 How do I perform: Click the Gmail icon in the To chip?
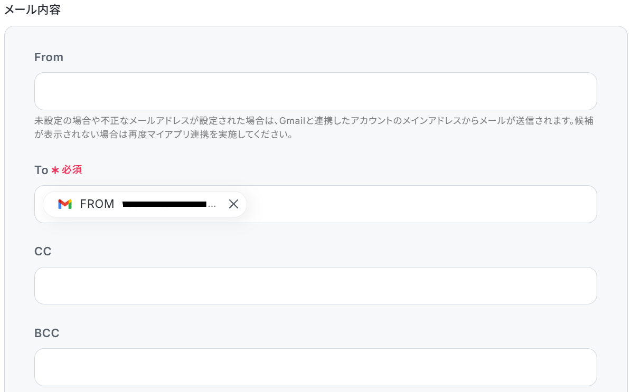(65, 204)
